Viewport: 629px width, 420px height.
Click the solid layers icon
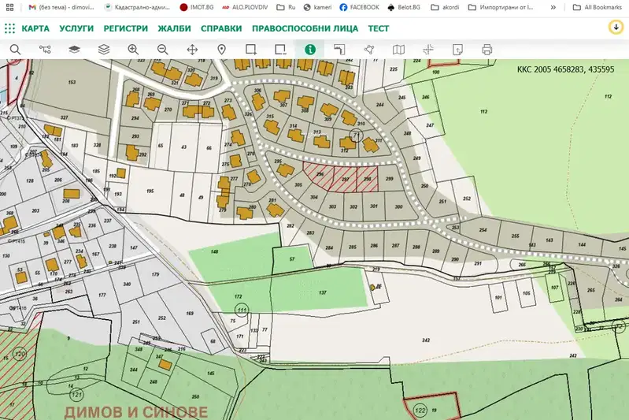pyautogui.click(x=74, y=50)
